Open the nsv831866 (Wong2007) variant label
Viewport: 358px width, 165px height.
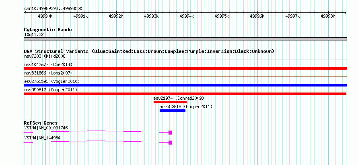tap(48, 73)
